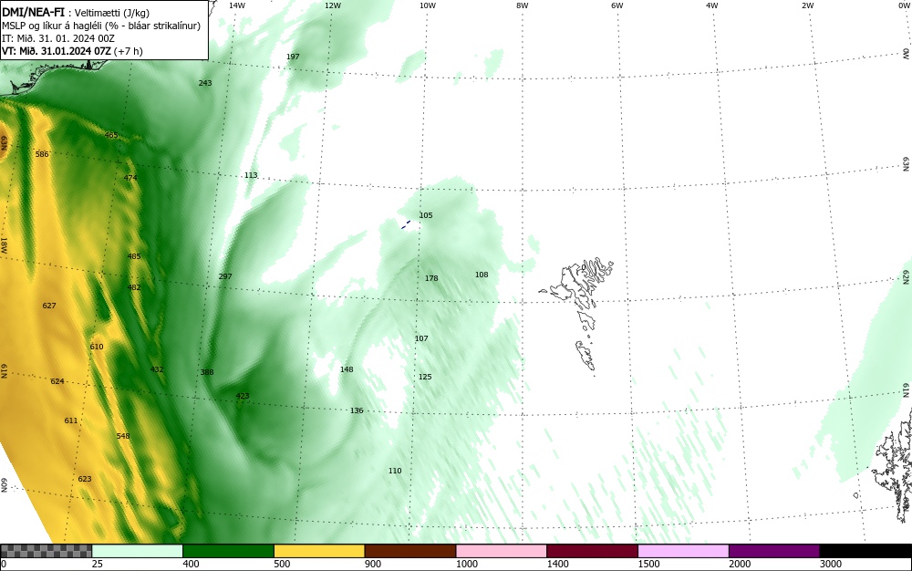Select the map value 243
This screenshot has width=912, height=571.
[204, 83]
